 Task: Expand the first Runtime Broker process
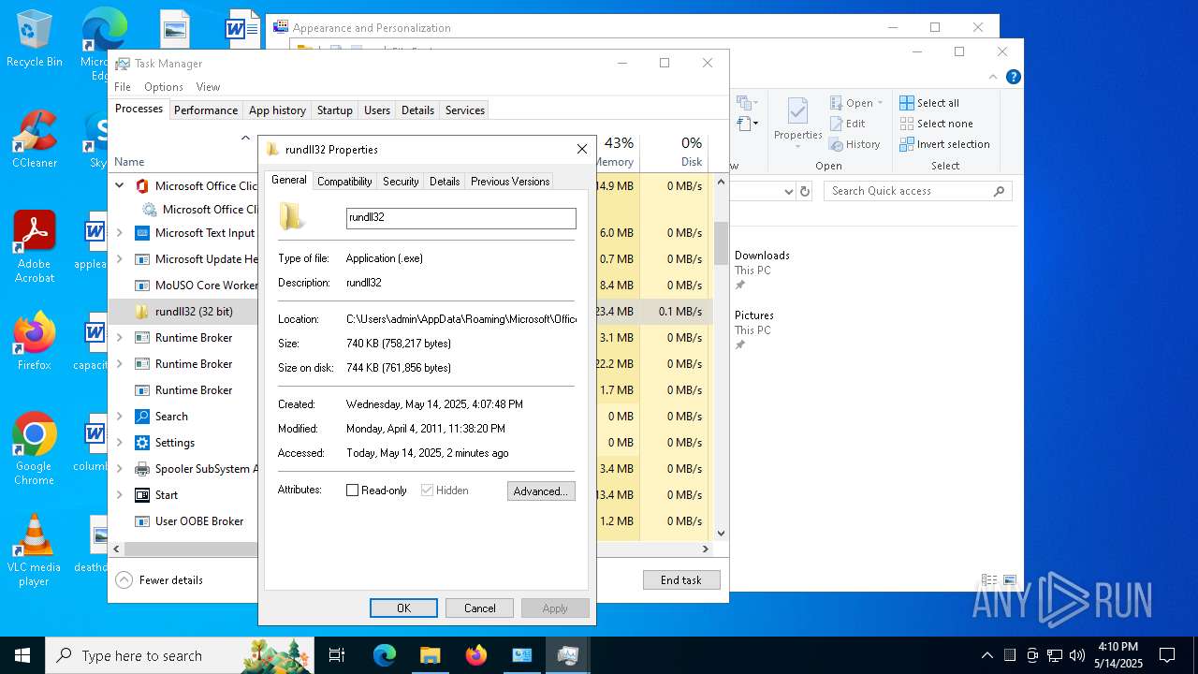point(119,338)
